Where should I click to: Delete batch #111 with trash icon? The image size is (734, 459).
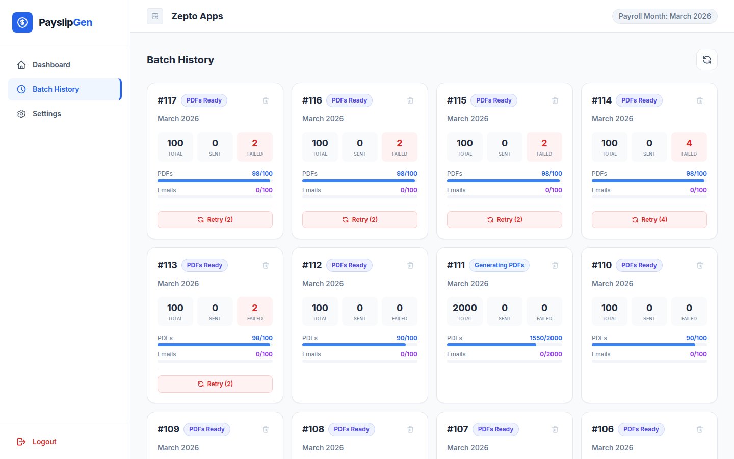(555, 265)
